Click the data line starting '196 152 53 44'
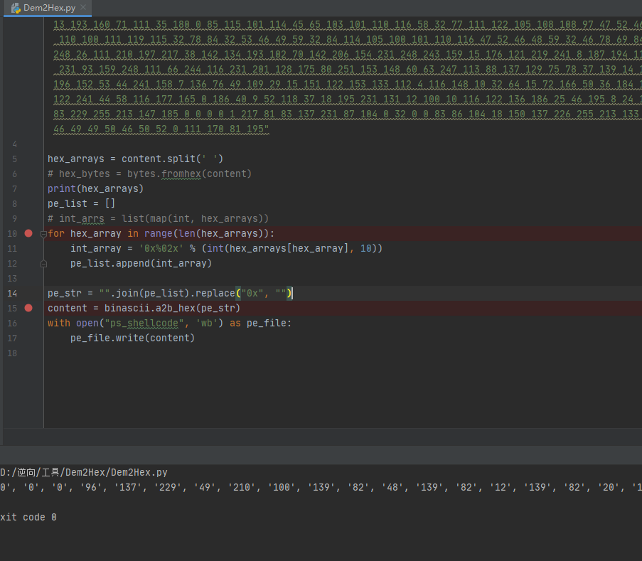 coord(347,85)
